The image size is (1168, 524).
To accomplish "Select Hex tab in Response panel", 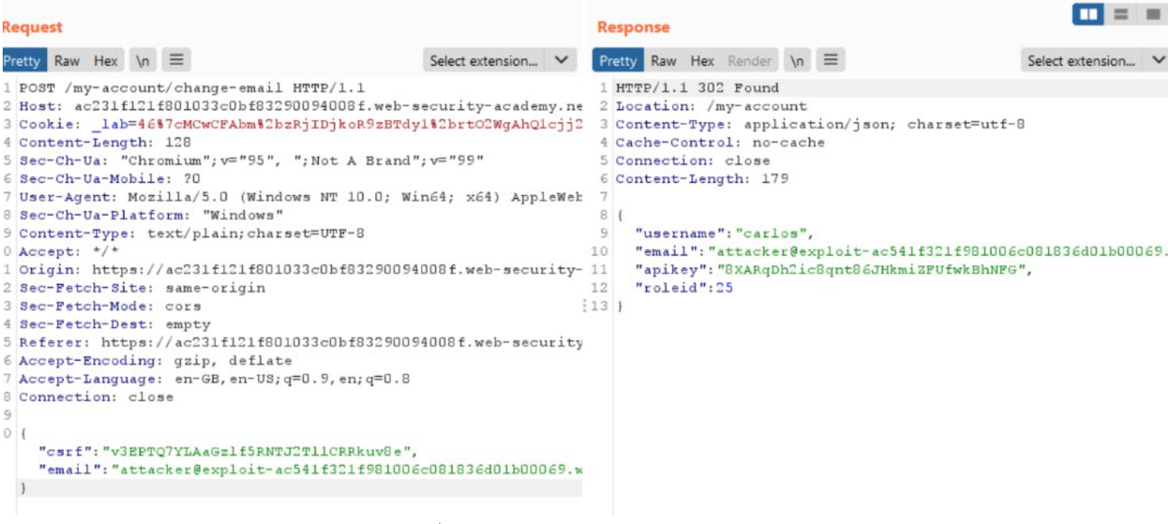I will (x=702, y=61).
